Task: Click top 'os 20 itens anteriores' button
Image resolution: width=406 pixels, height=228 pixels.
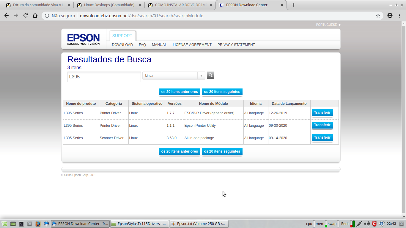Action: coord(180,92)
